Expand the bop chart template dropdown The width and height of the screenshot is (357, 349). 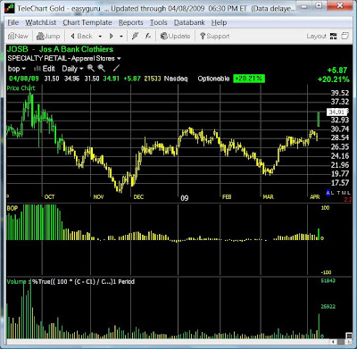click(17, 69)
